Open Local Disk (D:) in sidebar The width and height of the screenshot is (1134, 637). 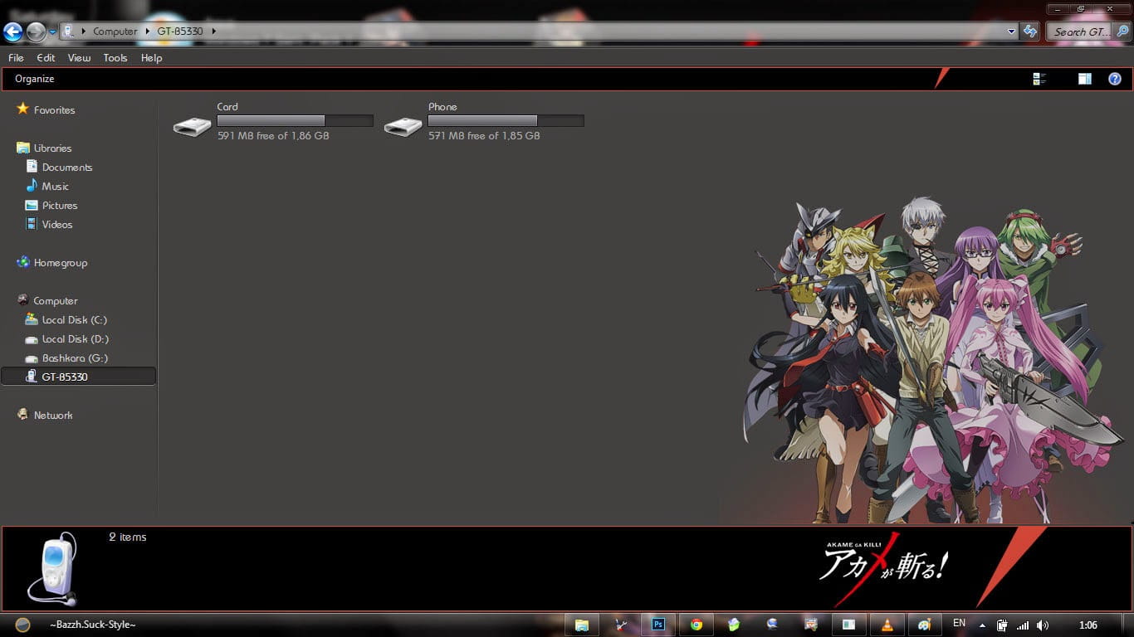(75, 339)
